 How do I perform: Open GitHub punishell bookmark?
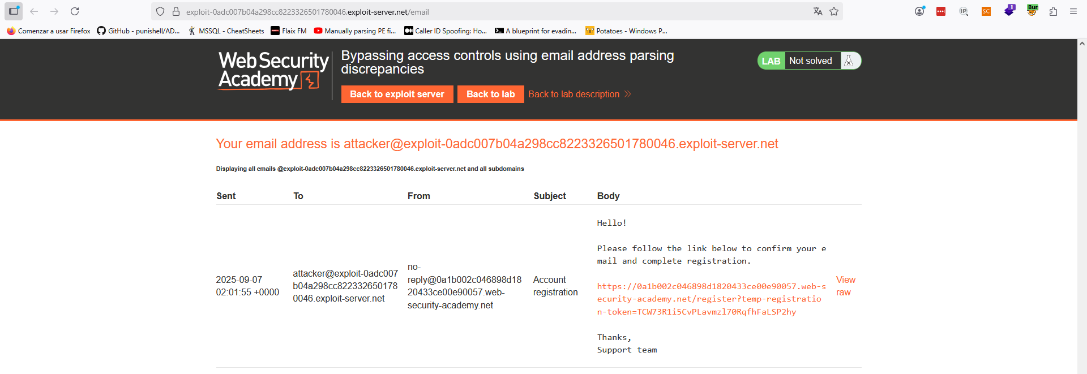point(139,31)
